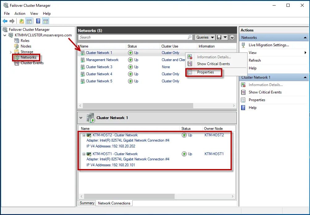Viewport: 310px width, 215px height.
Task: Click the Live Migration Settings icon
Action: point(243,45)
